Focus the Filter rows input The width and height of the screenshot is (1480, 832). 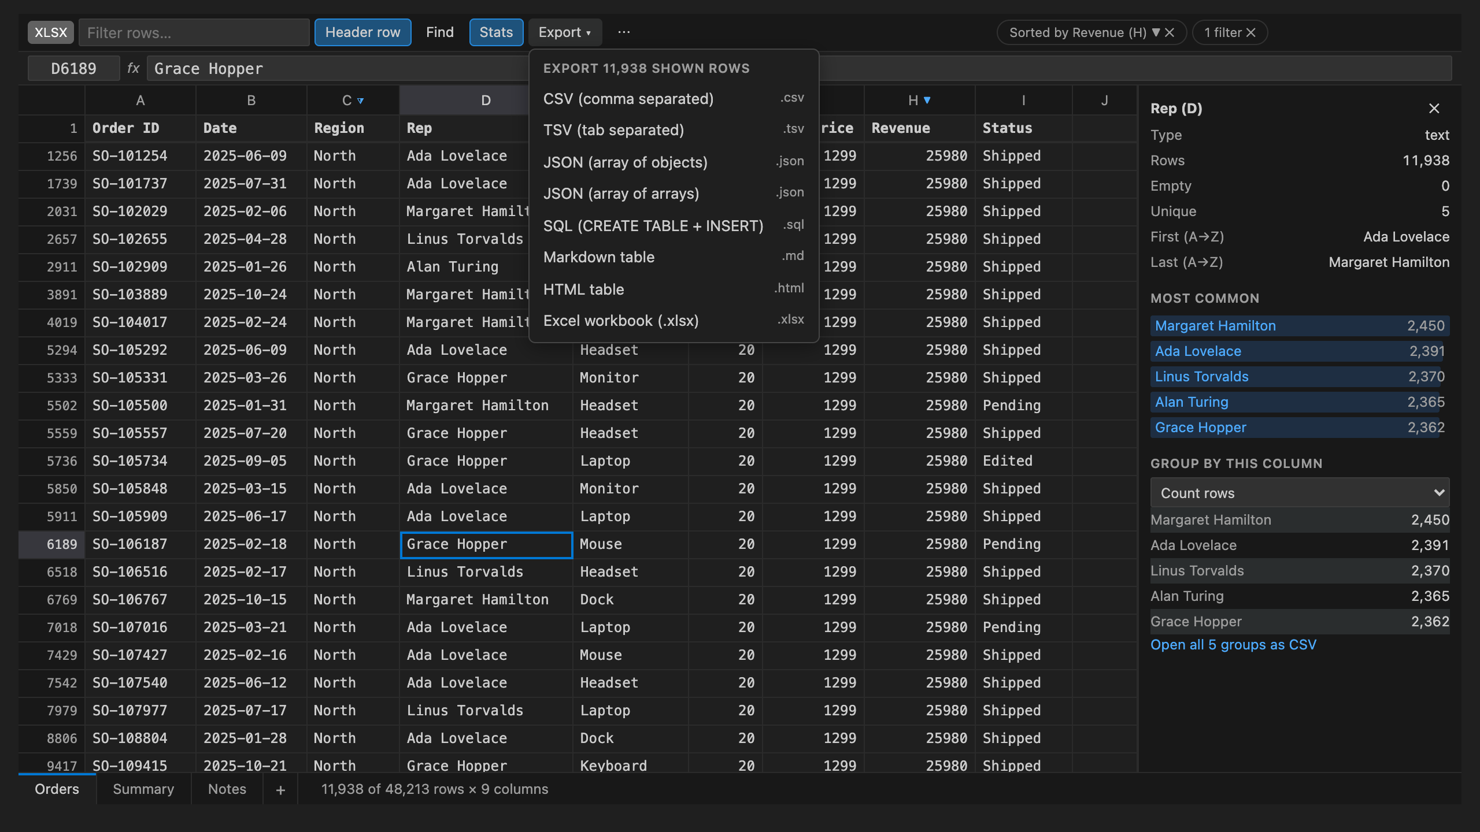(x=194, y=32)
